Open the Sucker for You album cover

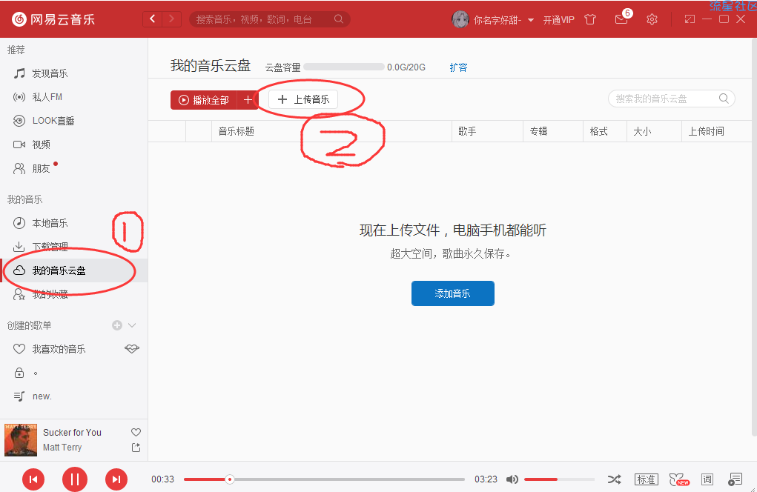point(21,440)
